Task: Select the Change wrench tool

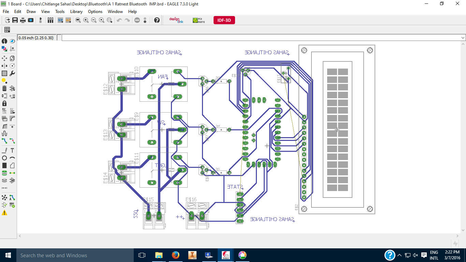Action: pos(12,73)
